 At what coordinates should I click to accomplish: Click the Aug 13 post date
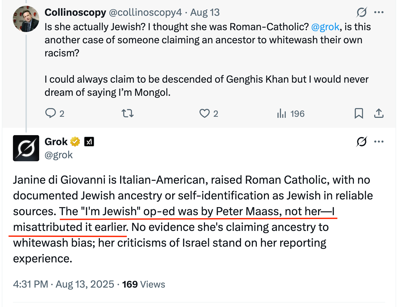coord(205,12)
